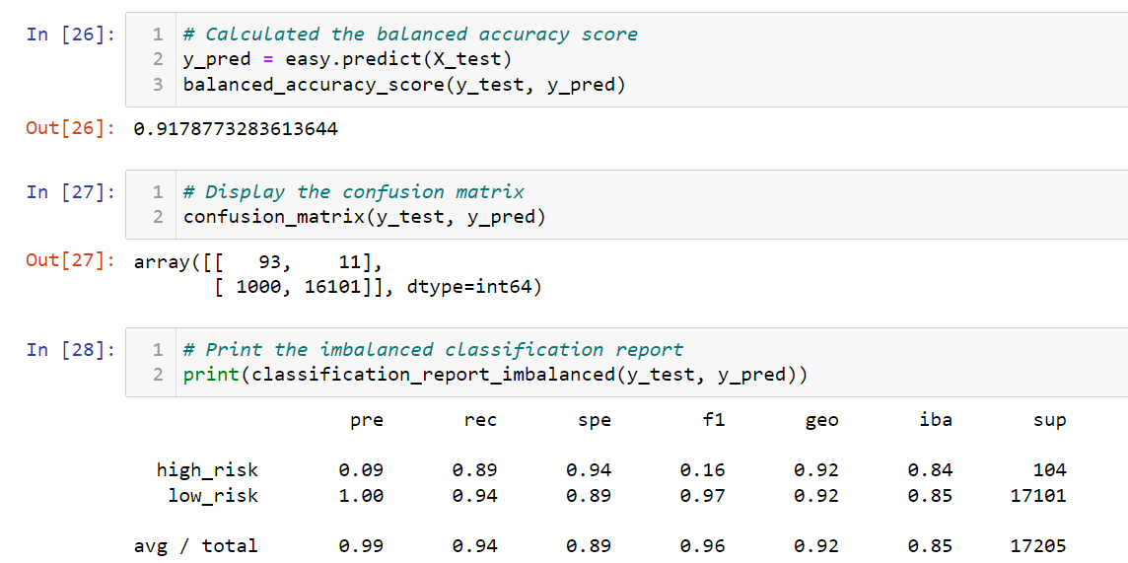Click confusion matrix value 16101
Image resolution: width=1128 pixels, height=563 pixels.
click(334, 287)
